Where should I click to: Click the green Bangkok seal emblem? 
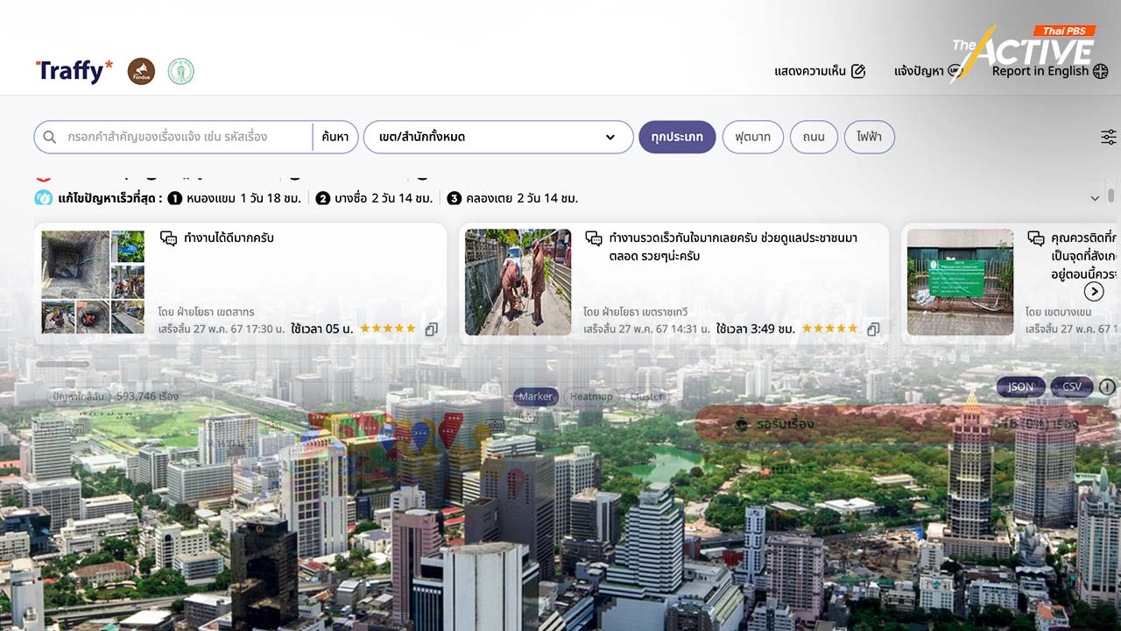point(181,71)
